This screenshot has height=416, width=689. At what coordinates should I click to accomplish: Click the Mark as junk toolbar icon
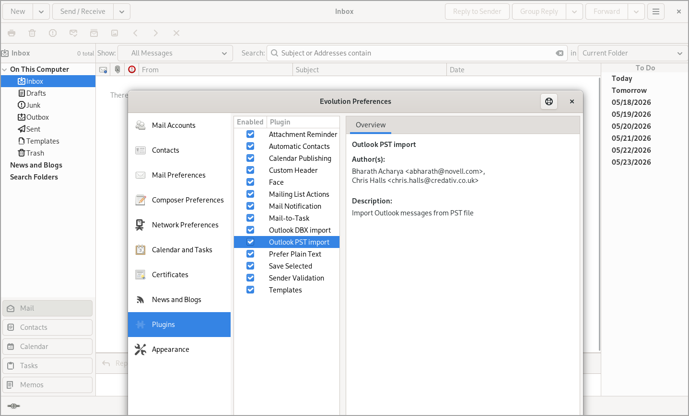(x=53, y=33)
